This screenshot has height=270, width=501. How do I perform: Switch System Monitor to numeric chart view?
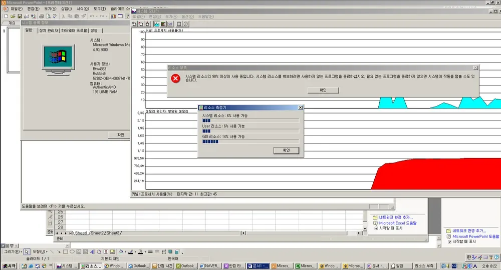point(170,24)
